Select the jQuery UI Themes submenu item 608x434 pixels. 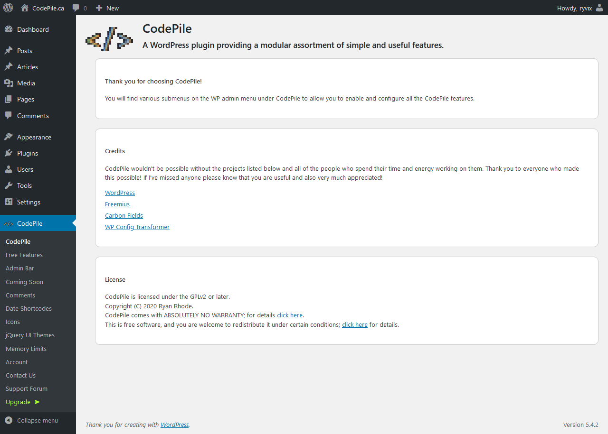(x=30, y=335)
